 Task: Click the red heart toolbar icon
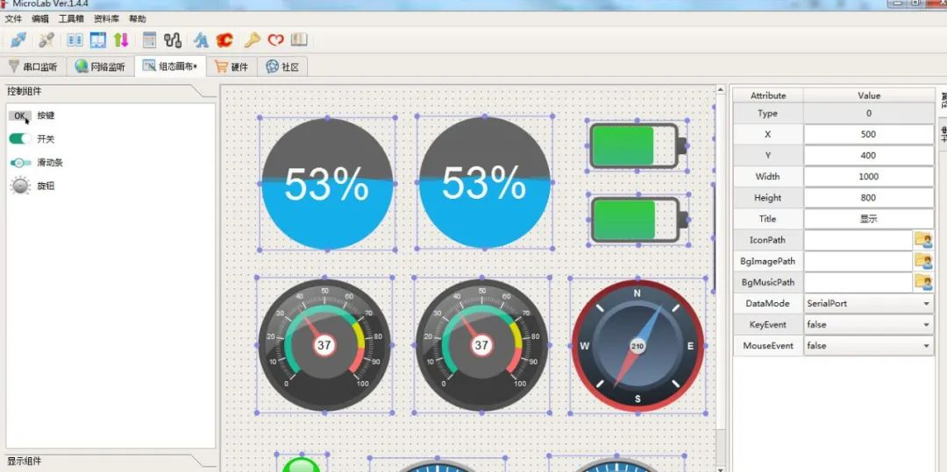pos(276,40)
